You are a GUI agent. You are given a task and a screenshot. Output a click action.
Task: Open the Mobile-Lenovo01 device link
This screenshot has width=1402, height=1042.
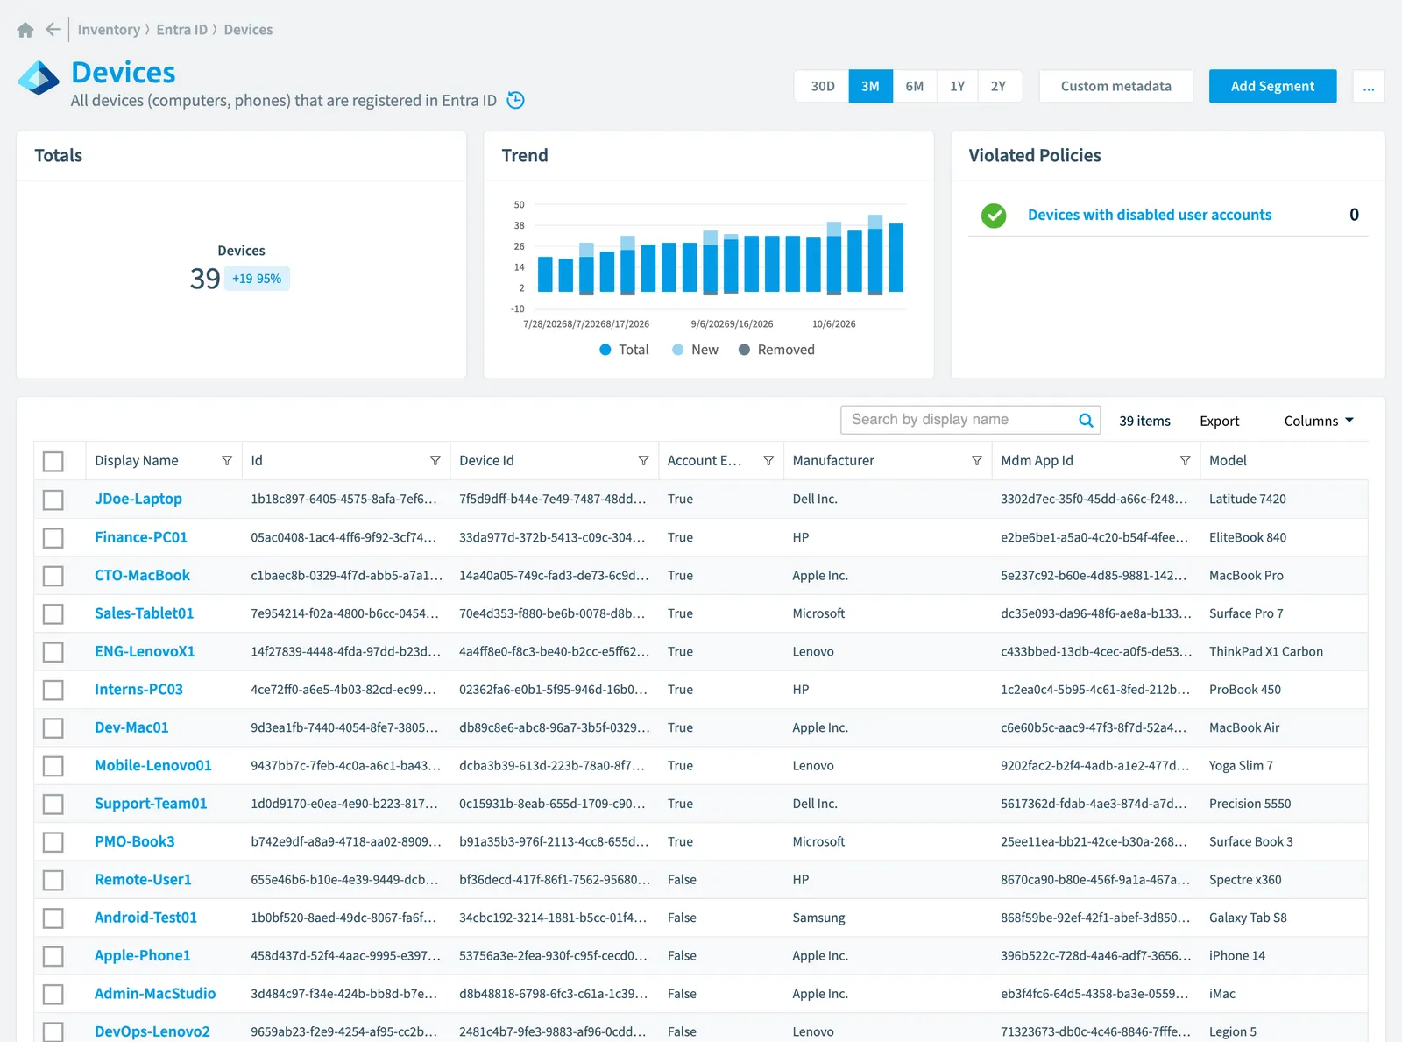(153, 765)
